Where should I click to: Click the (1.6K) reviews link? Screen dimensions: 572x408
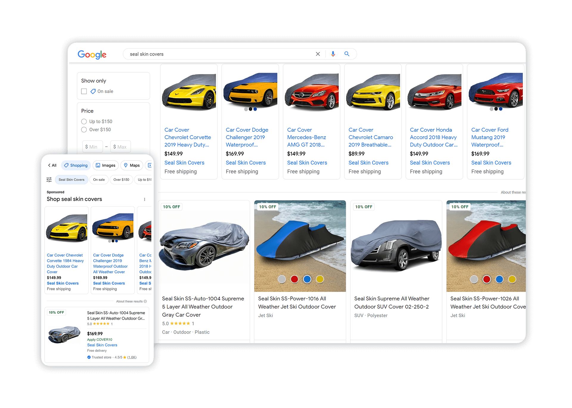click(131, 357)
